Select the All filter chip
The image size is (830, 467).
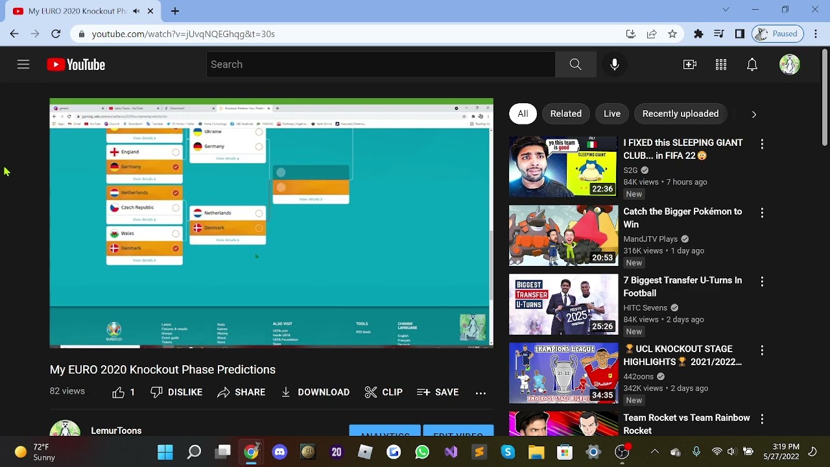pos(523,114)
